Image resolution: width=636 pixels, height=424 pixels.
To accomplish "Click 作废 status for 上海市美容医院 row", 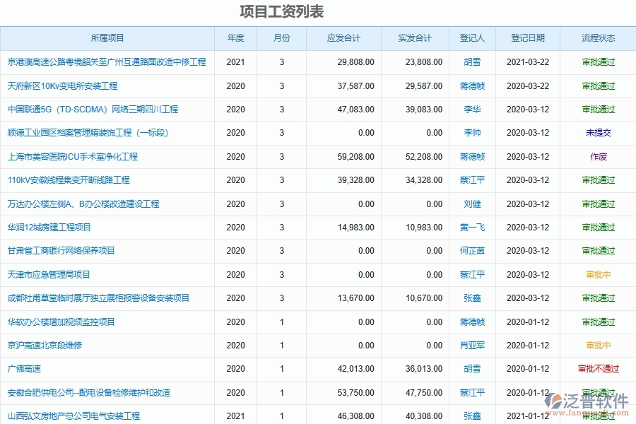I will point(597,156).
